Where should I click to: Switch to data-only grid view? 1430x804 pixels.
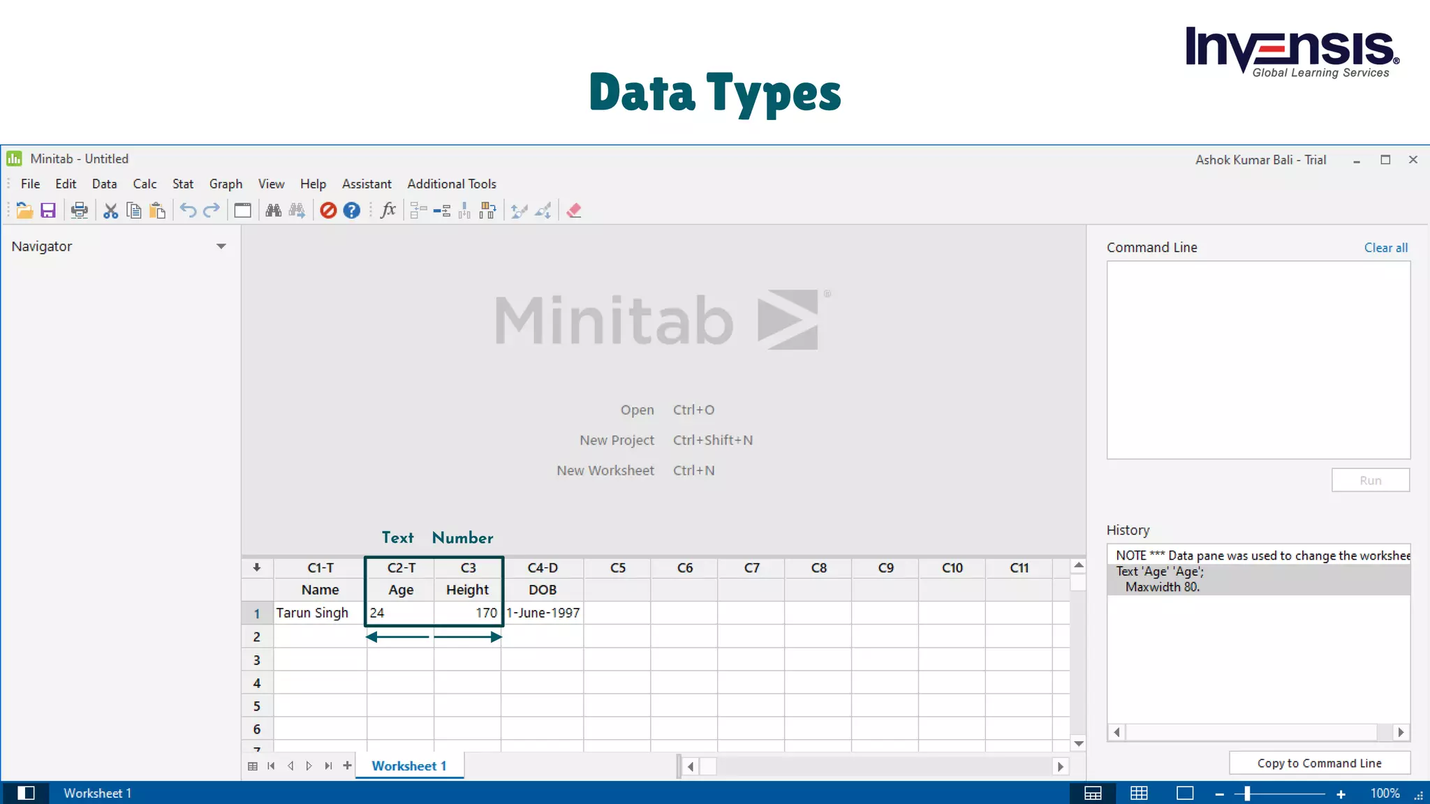tap(1139, 794)
